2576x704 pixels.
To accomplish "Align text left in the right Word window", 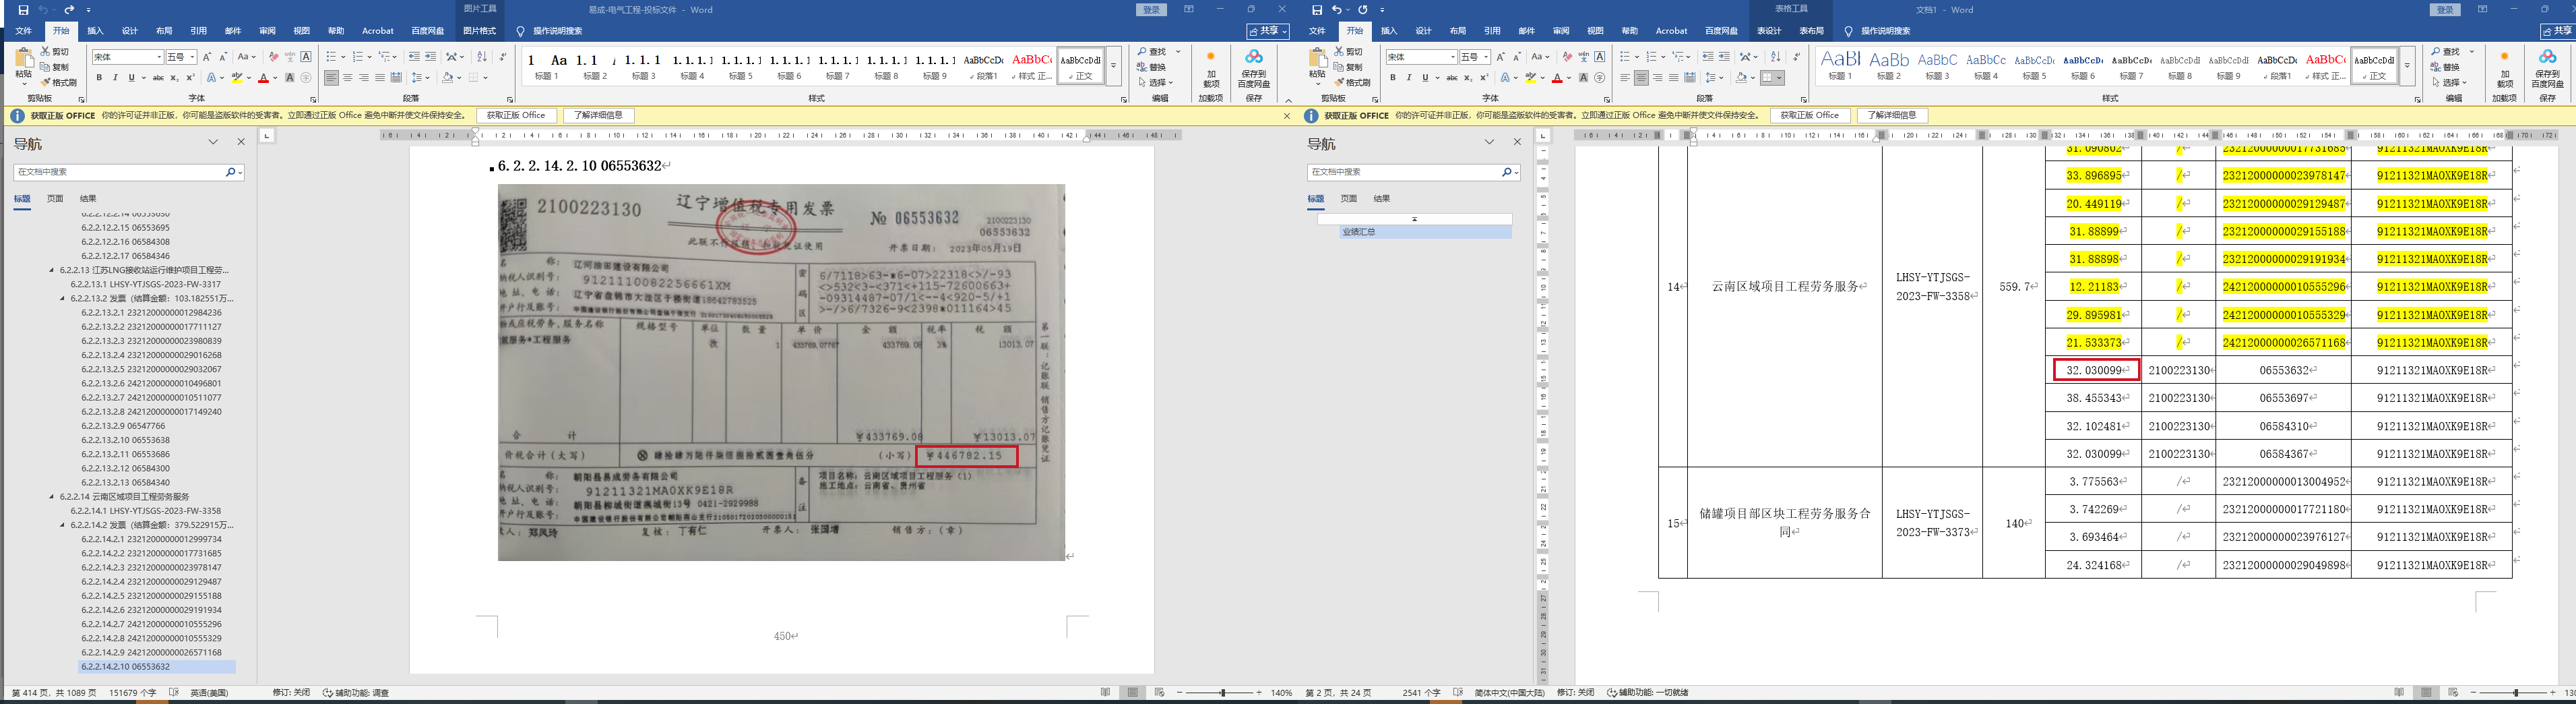I will 1625,78.
